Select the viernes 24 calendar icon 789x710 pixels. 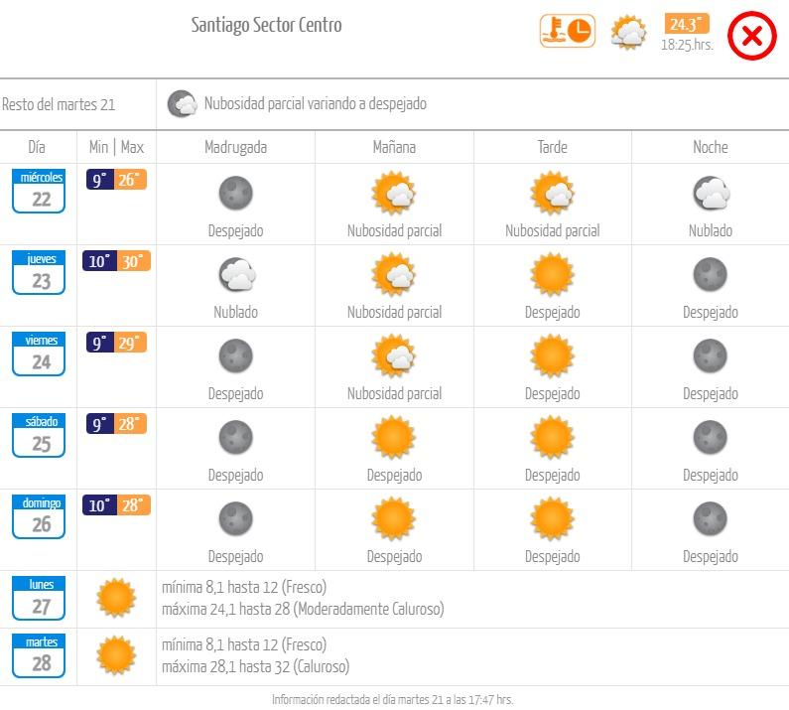40,355
